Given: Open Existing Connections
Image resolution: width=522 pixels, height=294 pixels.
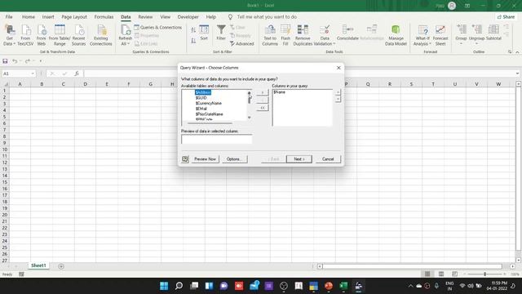Looking at the screenshot, I should [101, 35].
